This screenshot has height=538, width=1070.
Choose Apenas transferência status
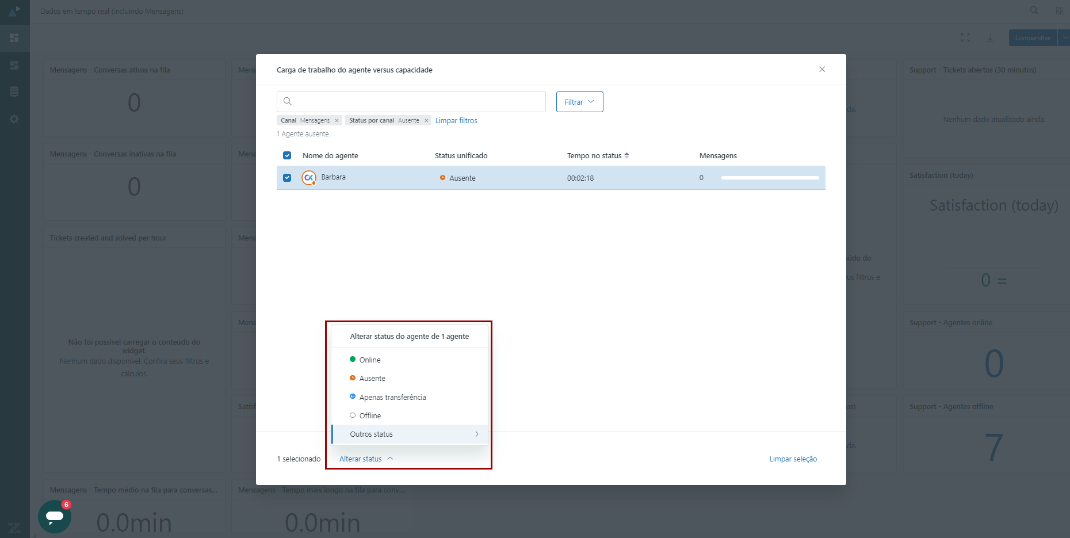[x=392, y=397]
